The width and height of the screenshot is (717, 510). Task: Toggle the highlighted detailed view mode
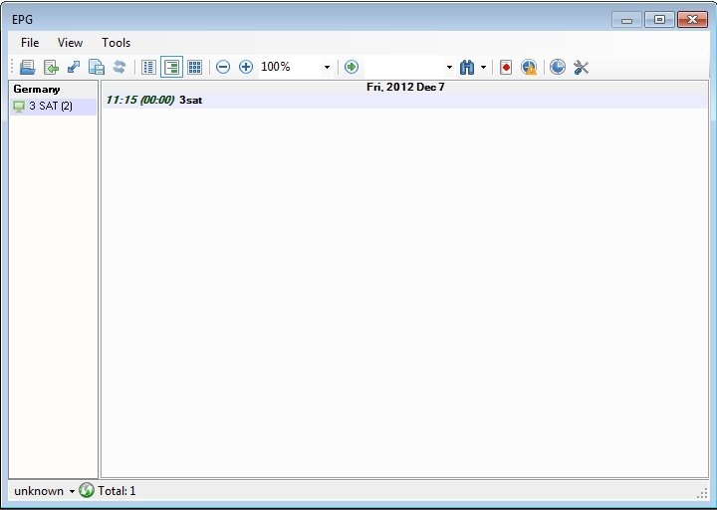pos(171,68)
